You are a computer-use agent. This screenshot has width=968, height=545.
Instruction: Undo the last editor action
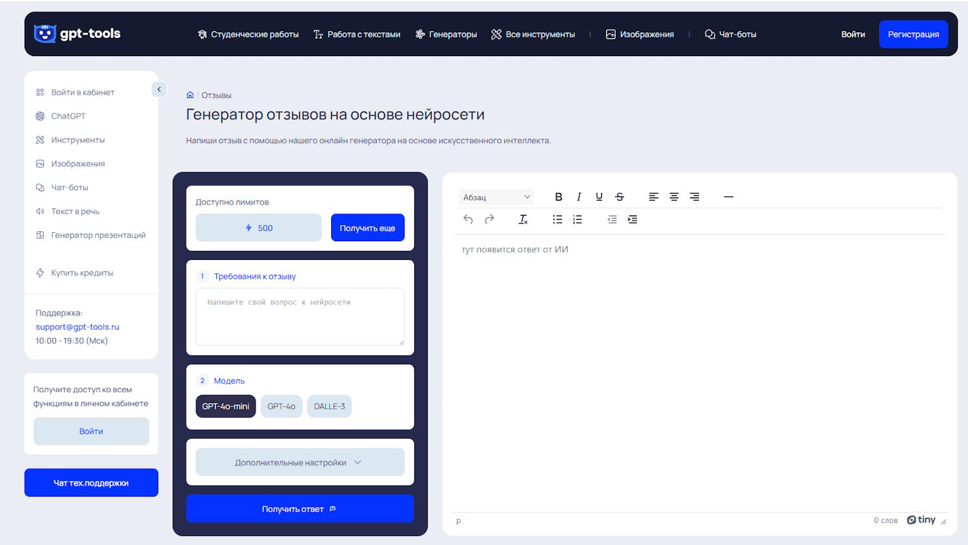click(x=469, y=219)
